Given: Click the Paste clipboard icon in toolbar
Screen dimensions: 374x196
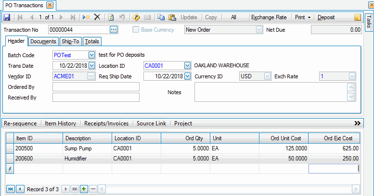Looking at the screenshot, I should coord(172,17).
